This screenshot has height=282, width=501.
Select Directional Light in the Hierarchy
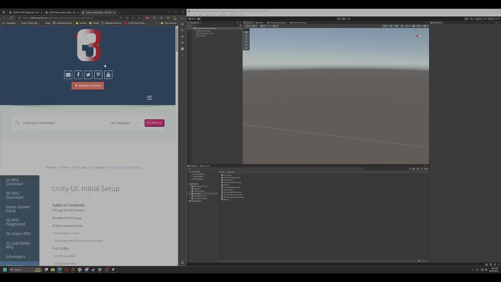click(205, 33)
